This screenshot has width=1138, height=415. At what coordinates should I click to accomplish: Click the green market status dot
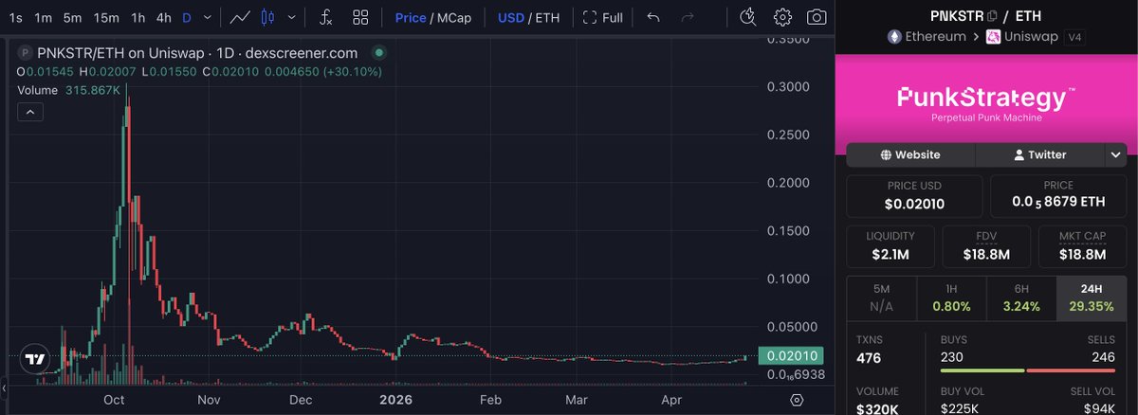pos(379,53)
